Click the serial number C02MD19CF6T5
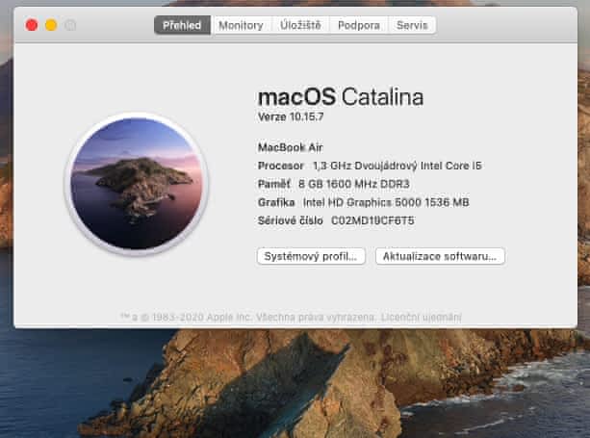 (372, 220)
